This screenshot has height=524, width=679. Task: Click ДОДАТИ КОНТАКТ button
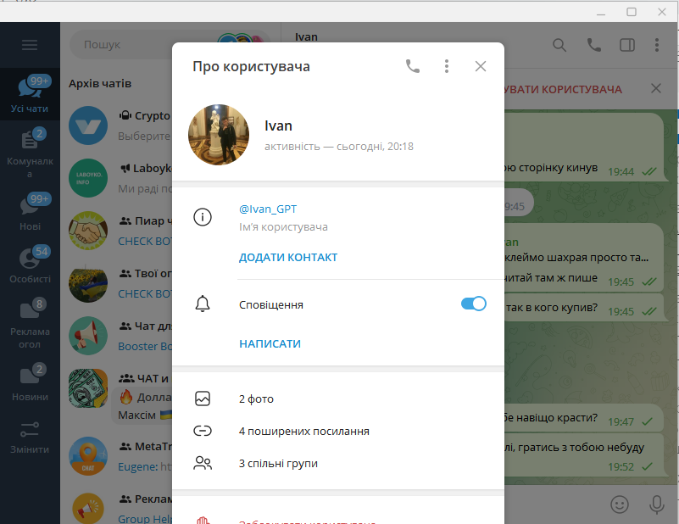tap(288, 258)
